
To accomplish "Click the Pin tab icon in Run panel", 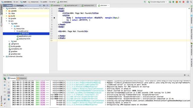I will tap(5, 103).
